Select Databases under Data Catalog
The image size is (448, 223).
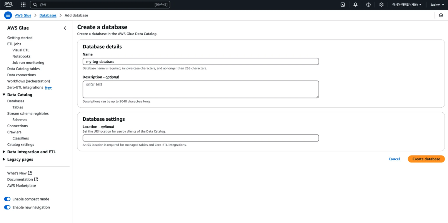(16, 101)
